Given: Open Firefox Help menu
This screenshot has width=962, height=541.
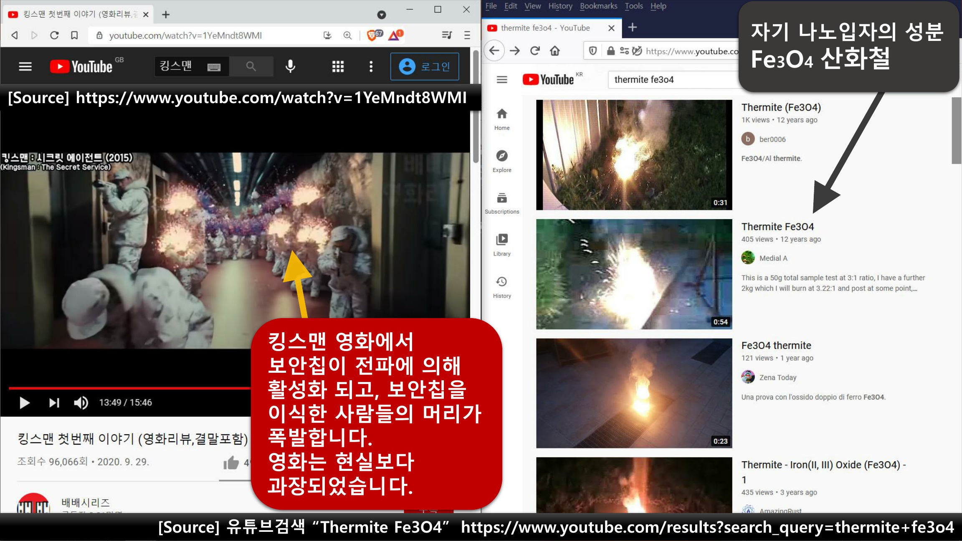Looking at the screenshot, I should click(658, 6).
